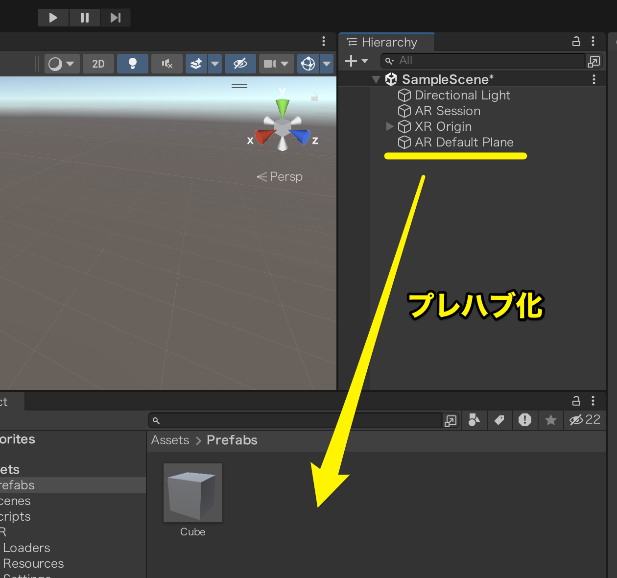Image resolution: width=617 pixels, height=578 pixels.
Task: Filter Project assets by label
Action: click(499, 420)
